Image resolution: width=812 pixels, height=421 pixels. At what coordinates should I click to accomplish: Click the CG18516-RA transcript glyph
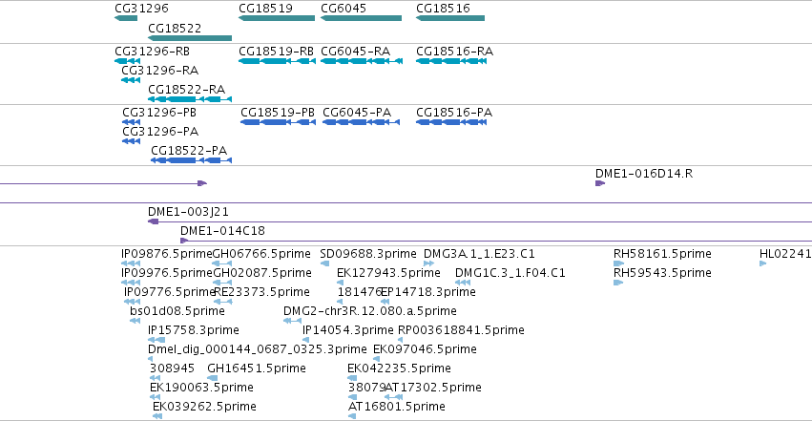click(x=451, y=61)
